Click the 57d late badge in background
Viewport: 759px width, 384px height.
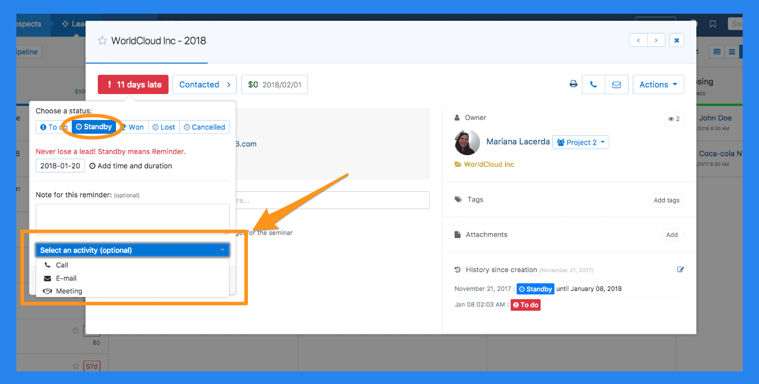tap(92, 366)
